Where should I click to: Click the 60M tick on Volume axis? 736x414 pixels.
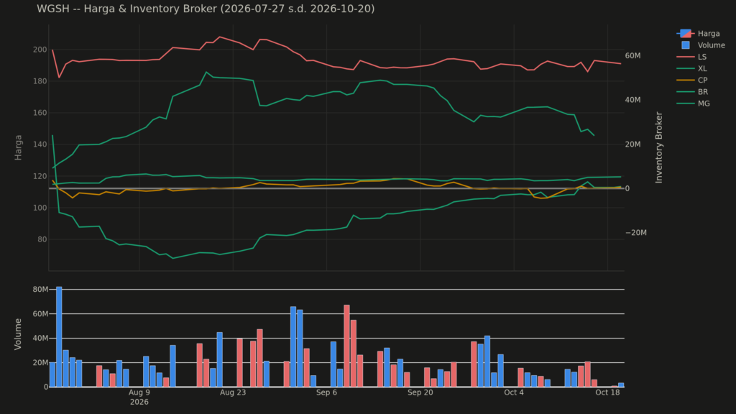coord(40,314)
